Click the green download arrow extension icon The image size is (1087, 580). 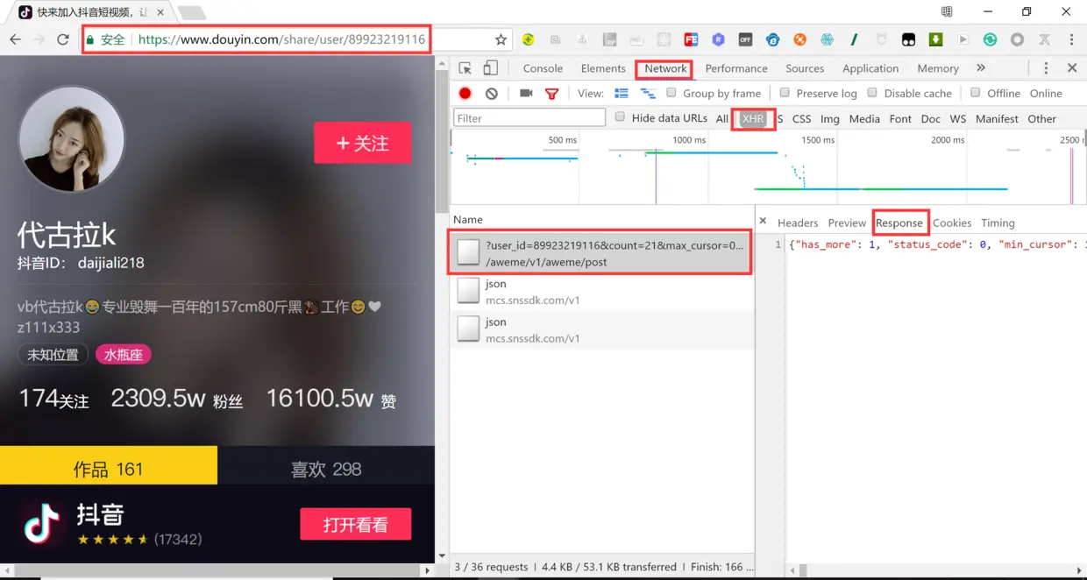click(935, 39)
